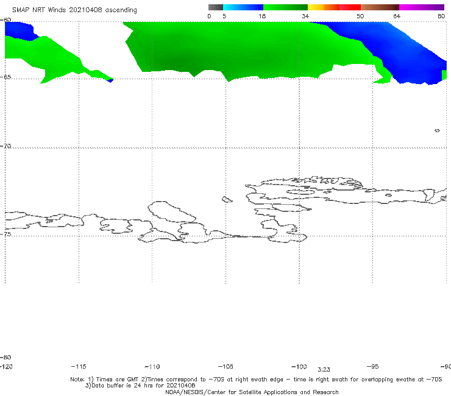Click the note 'Data buffer is 24 hrs'

[140, 386]
